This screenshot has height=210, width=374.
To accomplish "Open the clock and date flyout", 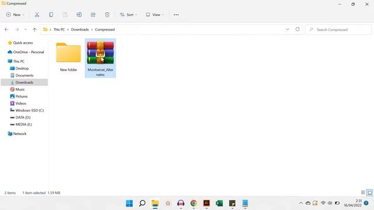I will (x=352, y=203).
